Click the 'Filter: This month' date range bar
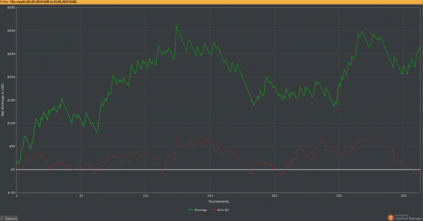The height and width of the screenshot is (221, 423). (211, 2)
